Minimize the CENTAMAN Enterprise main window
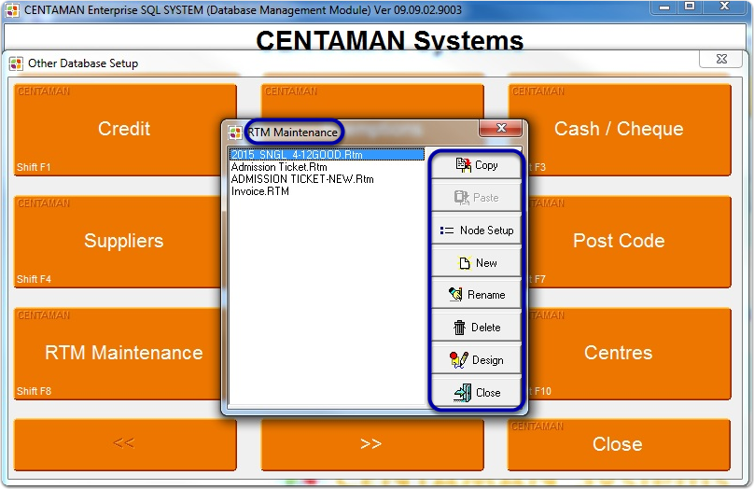Viewport: 754px width, 489px height. click(x=664, y=7)
